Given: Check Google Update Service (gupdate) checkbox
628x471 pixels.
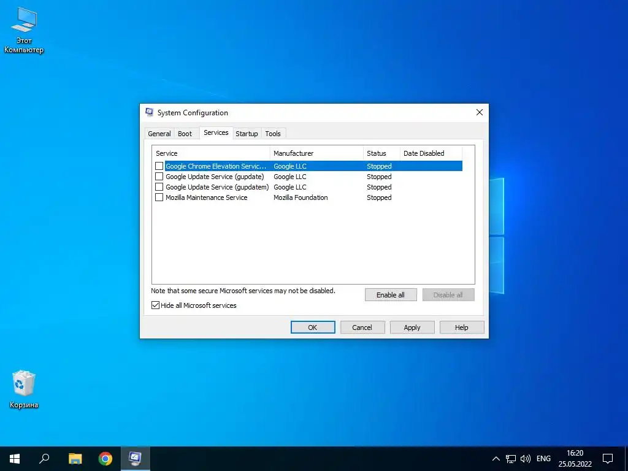Looking at the screenshot, I should (x=159, y=176).
